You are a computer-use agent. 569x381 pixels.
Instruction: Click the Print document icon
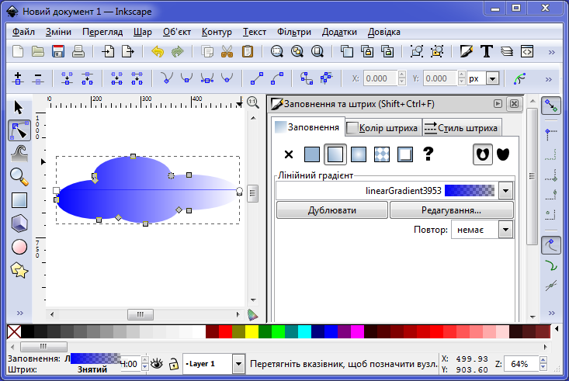[78, 52]
